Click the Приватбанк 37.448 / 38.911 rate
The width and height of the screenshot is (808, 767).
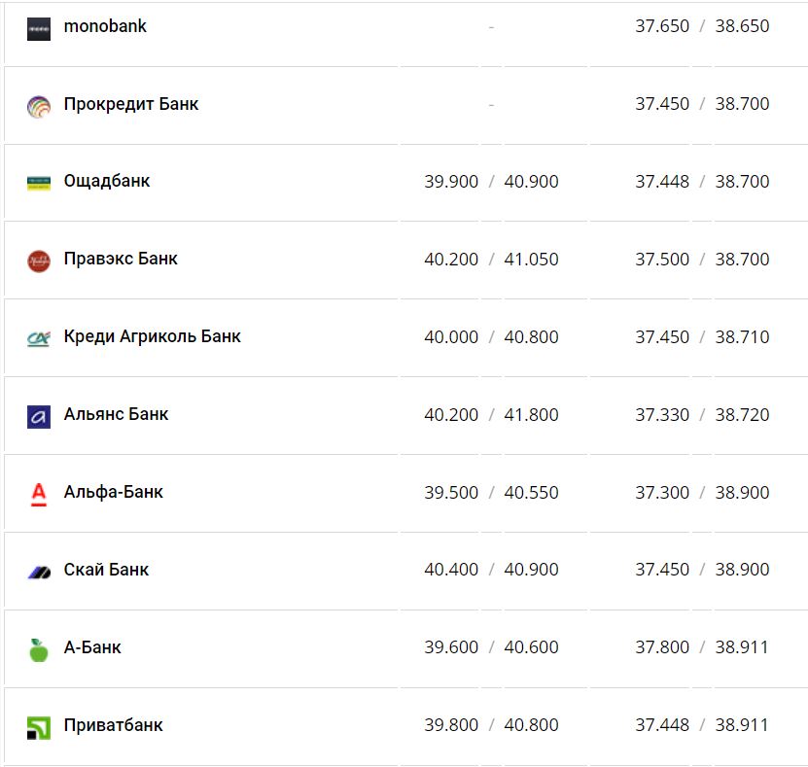pos(702,725)
